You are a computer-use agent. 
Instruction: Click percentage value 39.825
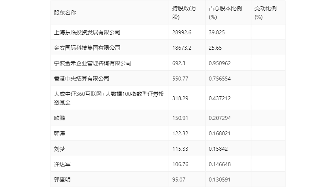pos(217,32)
